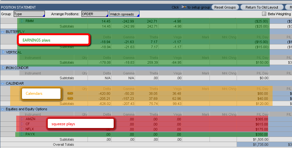Click the group setup wrench icon
292x148 pixels.
pyautogui.click(x=184, y=7)
